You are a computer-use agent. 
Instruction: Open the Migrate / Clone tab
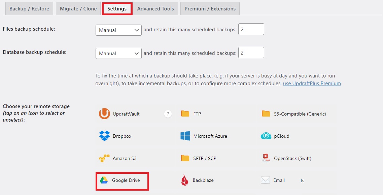(x=78, y=9)
